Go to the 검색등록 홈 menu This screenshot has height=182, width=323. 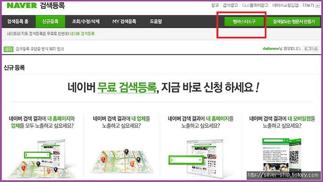pyautogui.click(x=18, y=22)
